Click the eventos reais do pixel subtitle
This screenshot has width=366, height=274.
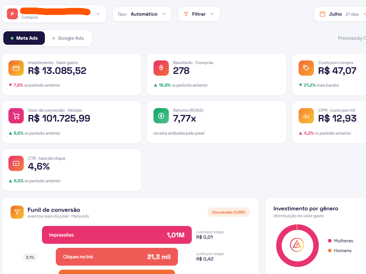click(58, 216)
